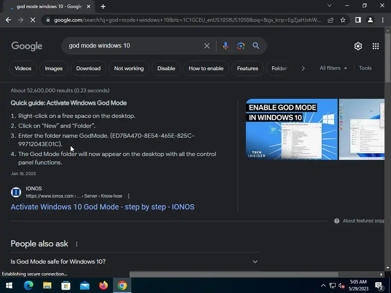
Task: Click the IONOS source name
Action: 34,188
